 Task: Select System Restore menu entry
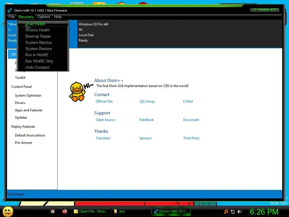(x=43, y=49)
